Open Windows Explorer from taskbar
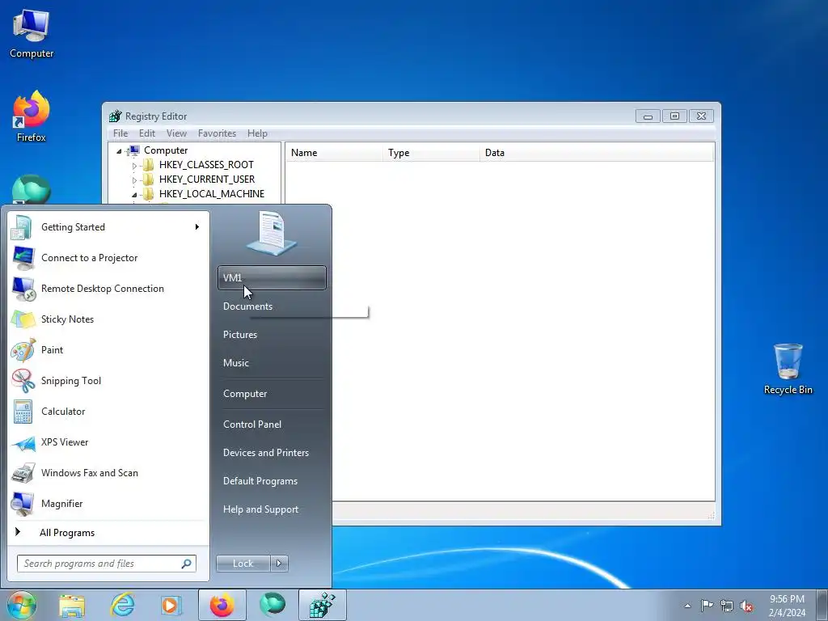 pos(72,605)
